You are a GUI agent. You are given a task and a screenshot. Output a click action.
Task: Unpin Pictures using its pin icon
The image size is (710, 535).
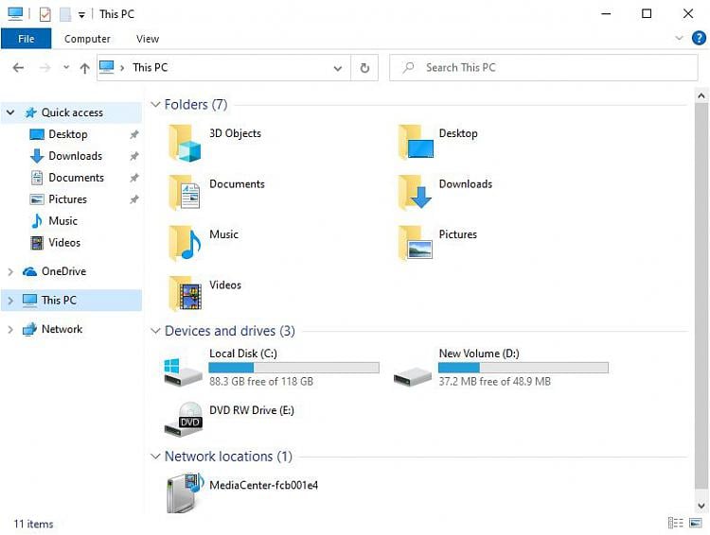(134, 199)
